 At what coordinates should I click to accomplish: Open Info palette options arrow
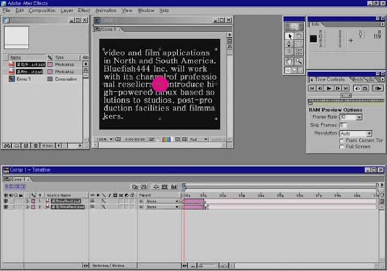tap(382, 24)
